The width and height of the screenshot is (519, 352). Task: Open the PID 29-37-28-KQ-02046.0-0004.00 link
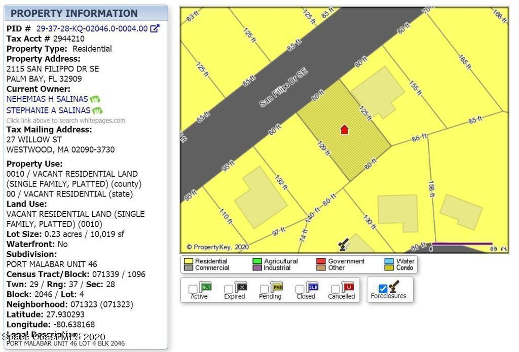[92, 29]
